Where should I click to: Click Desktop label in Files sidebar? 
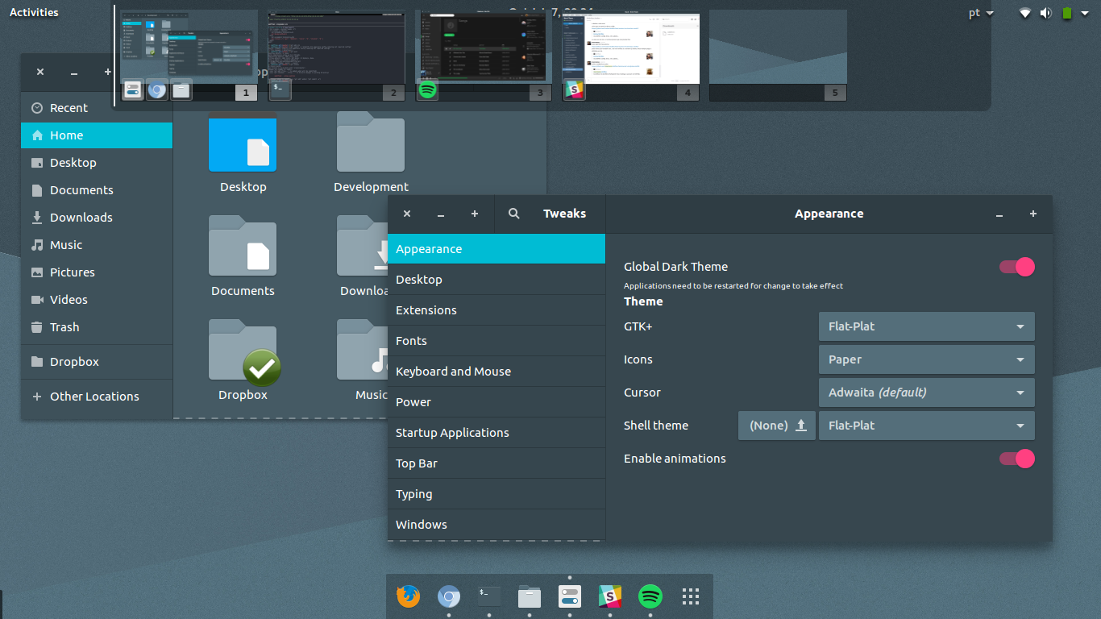[73, 163]
